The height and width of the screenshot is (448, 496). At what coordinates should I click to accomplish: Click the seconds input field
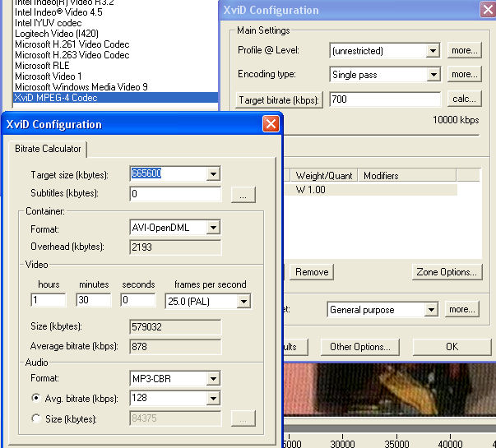pos(138,300)
